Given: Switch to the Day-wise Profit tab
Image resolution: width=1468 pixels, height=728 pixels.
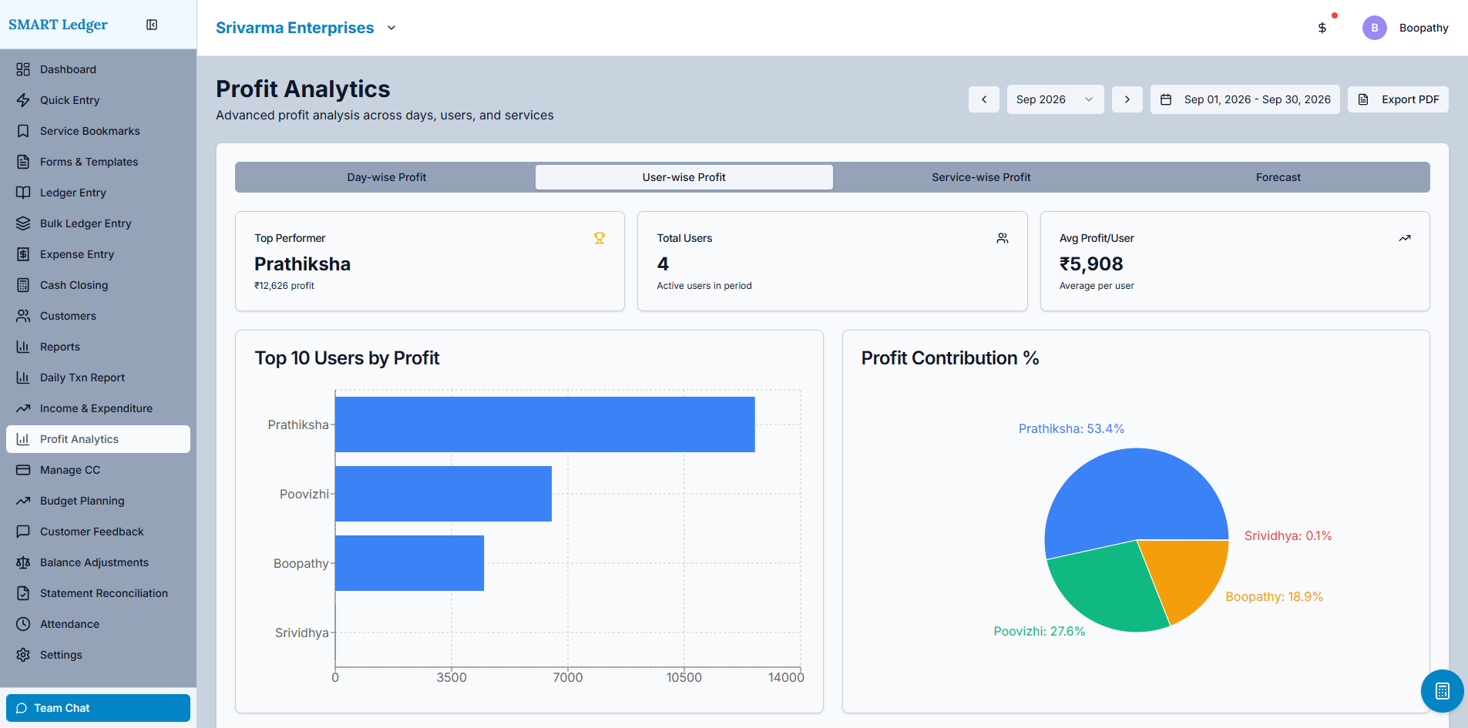Looking at the screenshot, I should [387, 177].
